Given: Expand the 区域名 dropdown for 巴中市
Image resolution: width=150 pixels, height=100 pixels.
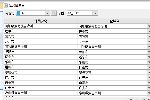Looking at the screenshot, I should (x=149, y=31).
